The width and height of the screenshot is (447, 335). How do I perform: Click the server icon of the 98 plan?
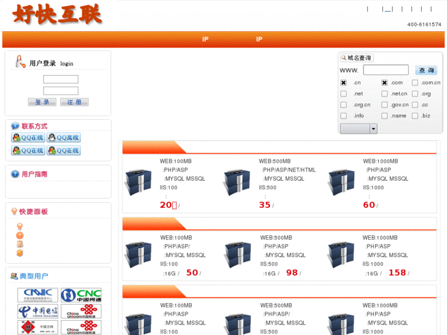click(x=238, y=254)
